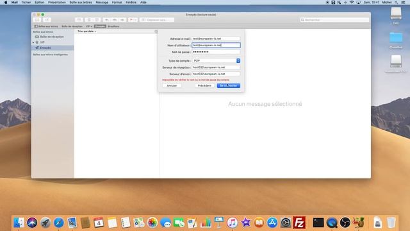Open the Message menu
This screenshot has width=410, height=231.
point(102,3)
